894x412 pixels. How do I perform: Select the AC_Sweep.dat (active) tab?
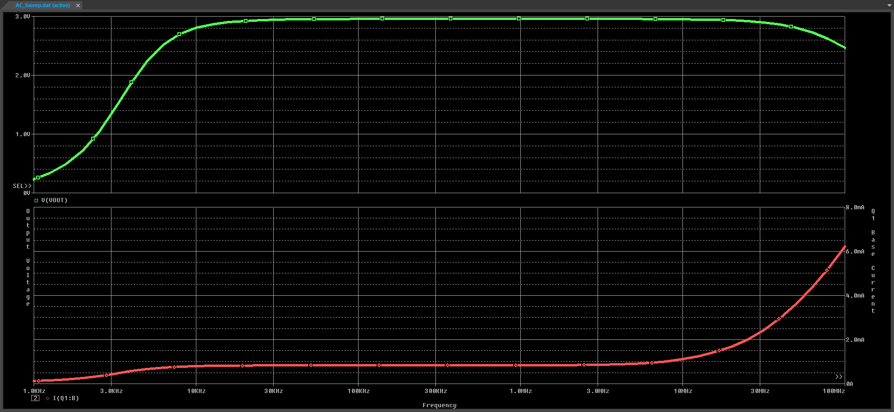pyautogui.click(x=42, y=5)
